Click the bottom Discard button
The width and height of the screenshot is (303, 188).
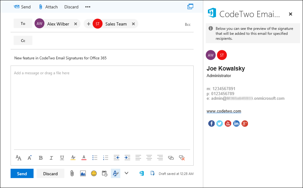tap(50, 173)
